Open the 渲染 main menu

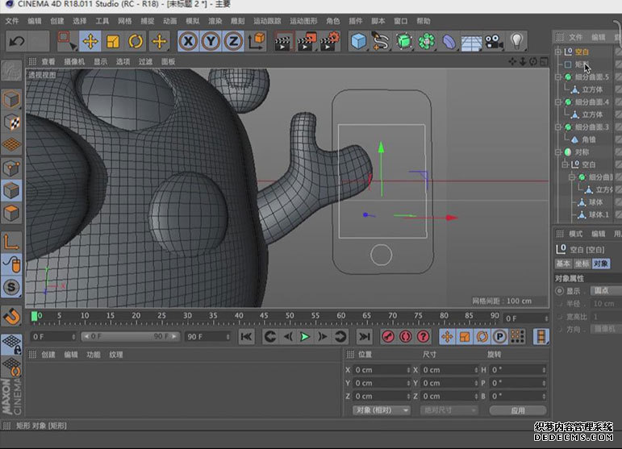pos(215,21)
